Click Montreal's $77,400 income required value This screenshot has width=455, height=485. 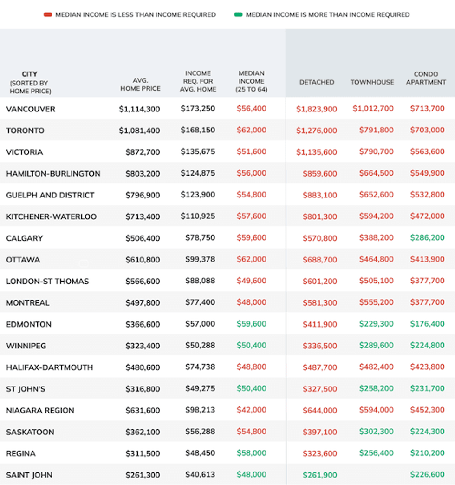tap(200, 302)
